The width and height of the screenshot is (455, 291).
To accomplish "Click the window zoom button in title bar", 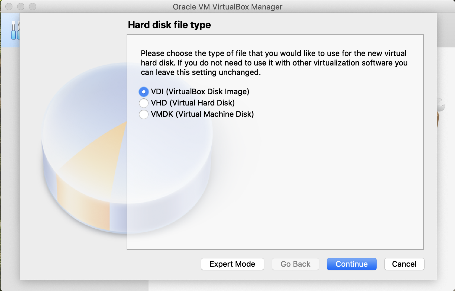I will coord(33,7).
